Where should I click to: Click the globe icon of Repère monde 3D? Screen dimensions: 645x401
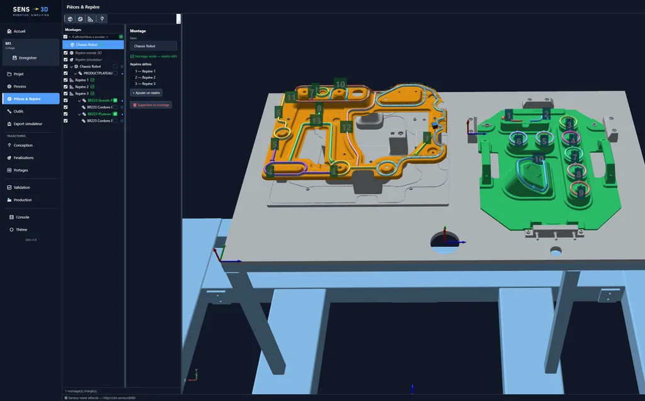[x=72, y=53]
